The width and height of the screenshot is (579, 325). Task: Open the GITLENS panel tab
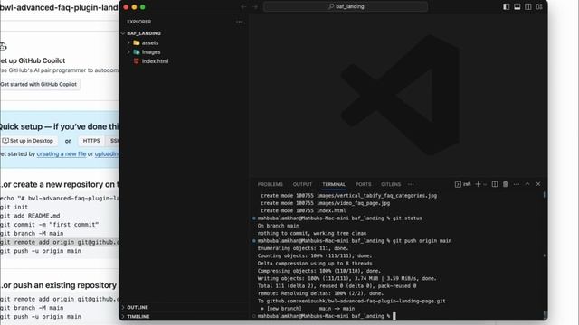click(391, 184)
